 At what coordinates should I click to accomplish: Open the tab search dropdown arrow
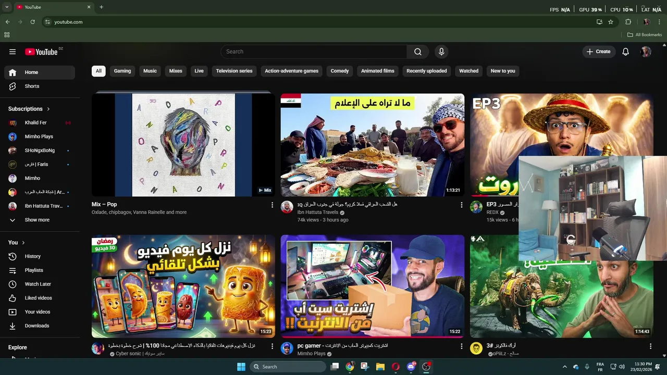point(7,7)
